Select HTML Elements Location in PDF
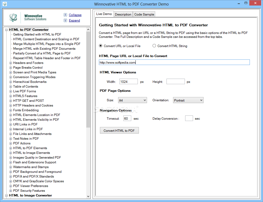Viewport: 263px width, 202px height. (37, 115)
